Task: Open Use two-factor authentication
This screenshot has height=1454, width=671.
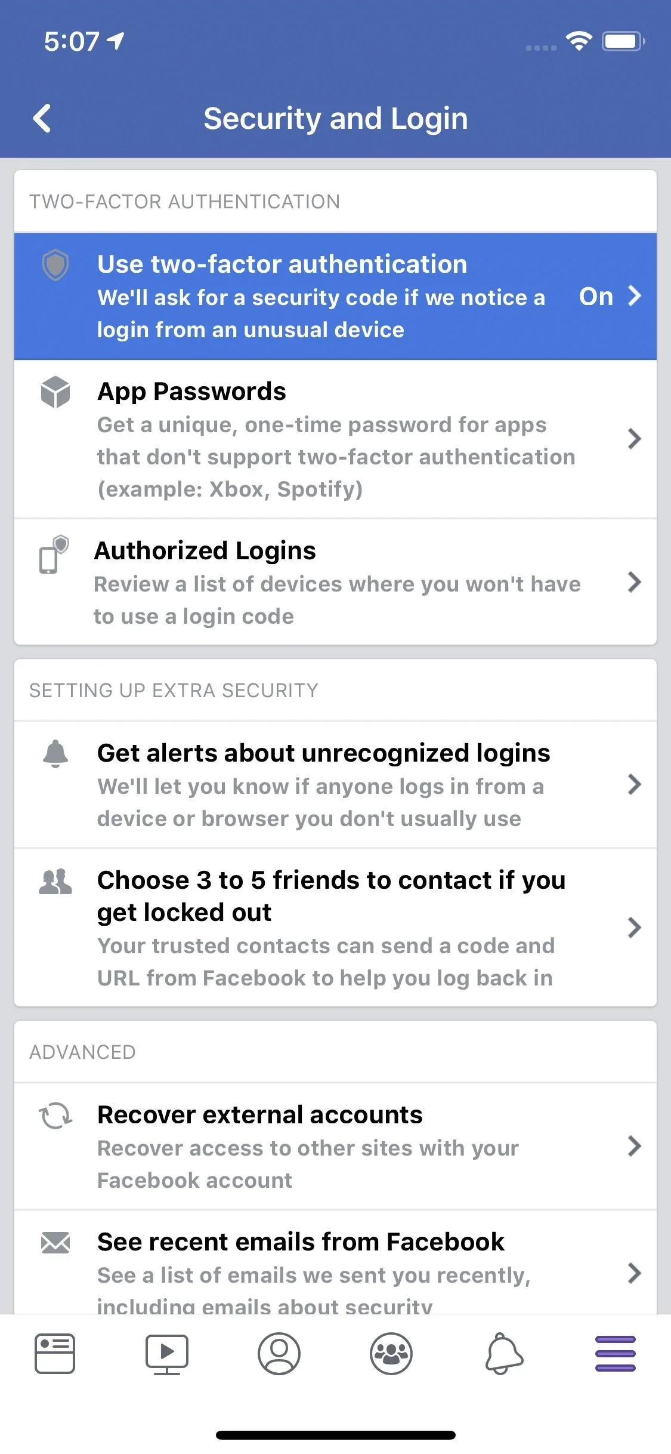Action: [x=335, y=297]
